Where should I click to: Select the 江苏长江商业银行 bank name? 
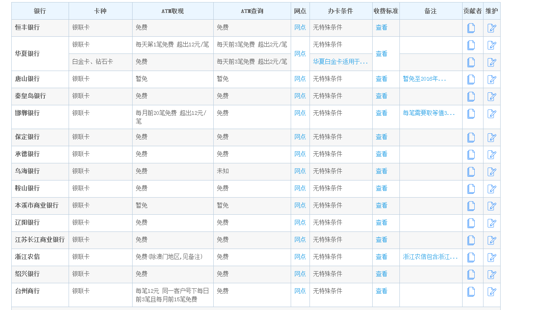40,239
